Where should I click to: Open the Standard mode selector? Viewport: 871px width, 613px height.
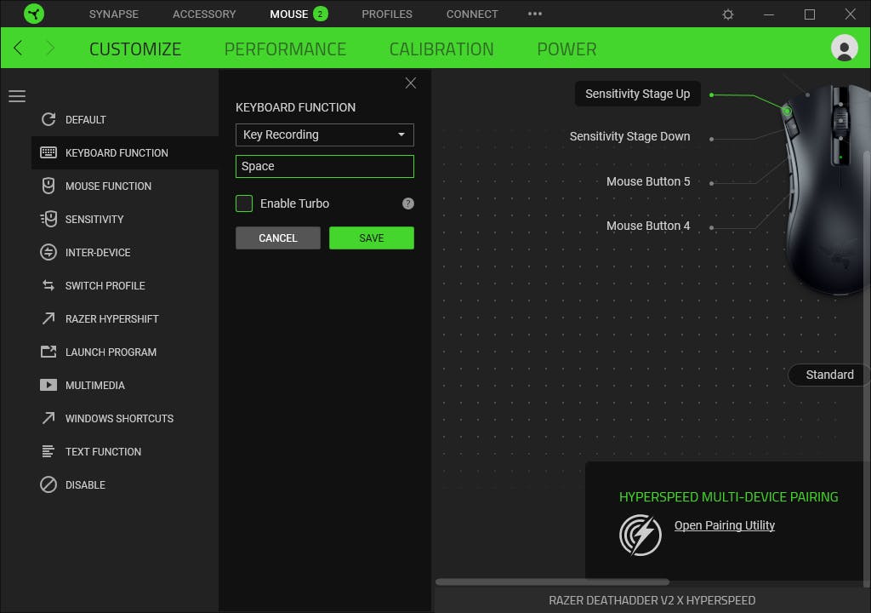829,375
